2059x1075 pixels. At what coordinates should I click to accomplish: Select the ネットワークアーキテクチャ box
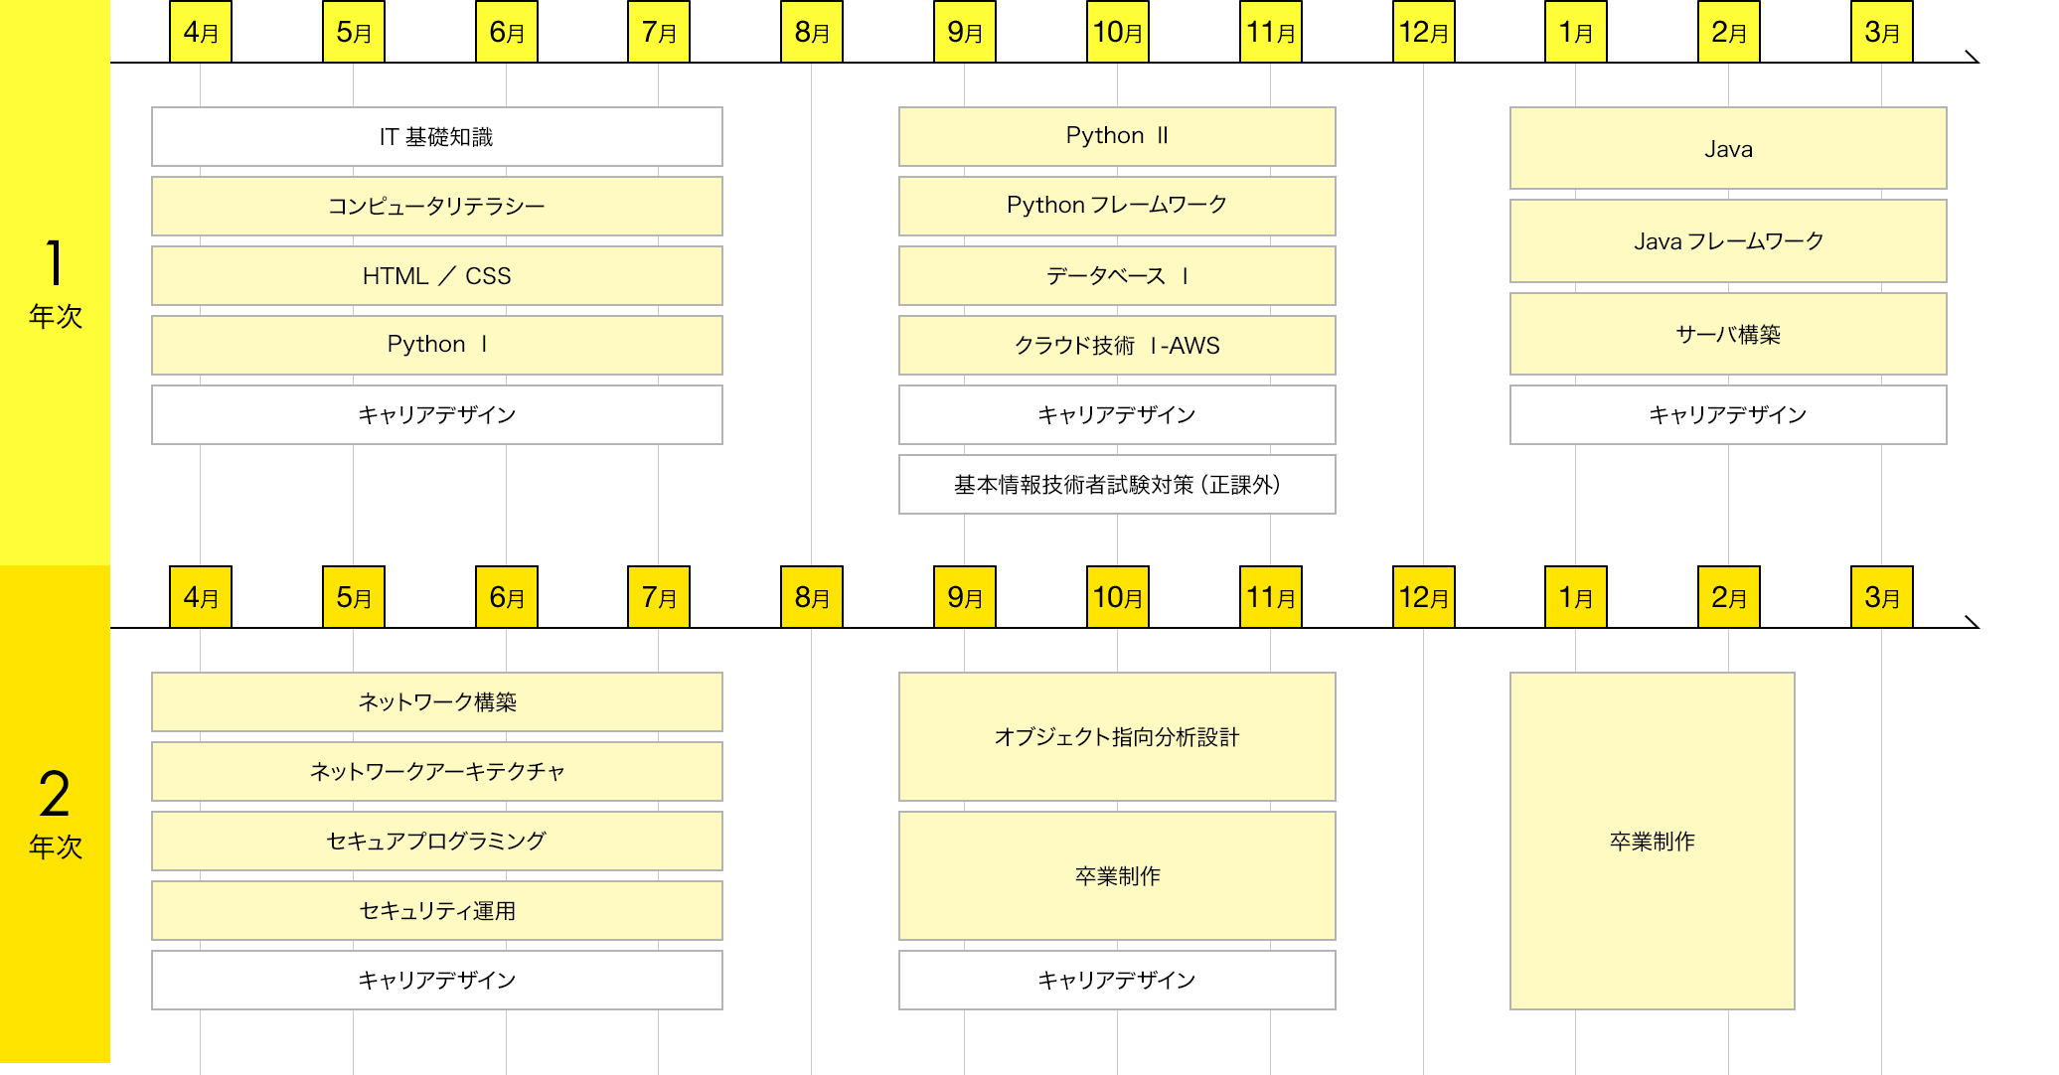(437, 772)
